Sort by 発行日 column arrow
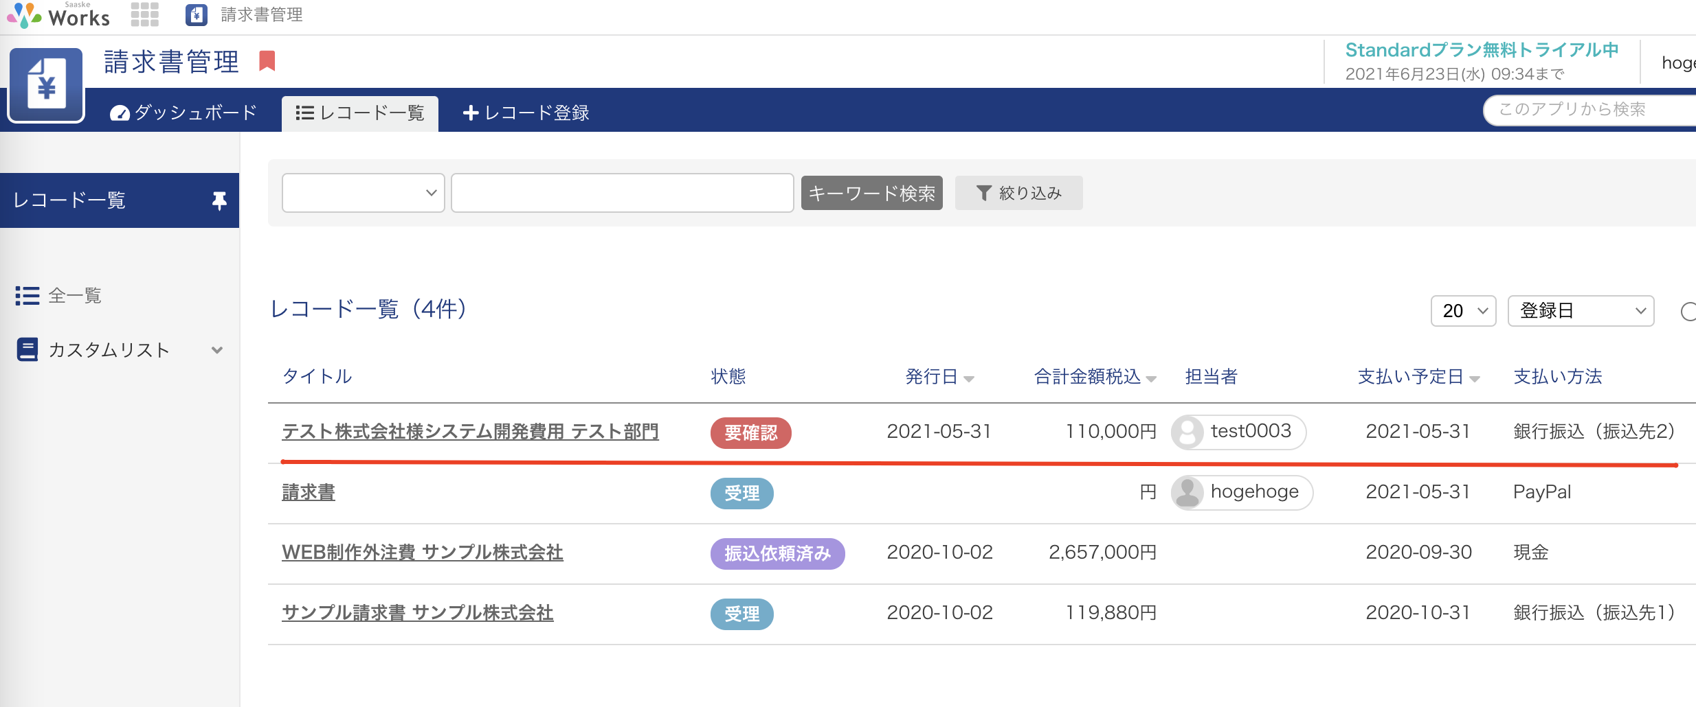 tap(970, 379)
